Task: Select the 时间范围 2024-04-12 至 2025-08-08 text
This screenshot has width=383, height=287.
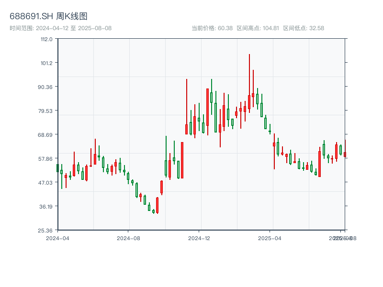Action: (61, 28)
